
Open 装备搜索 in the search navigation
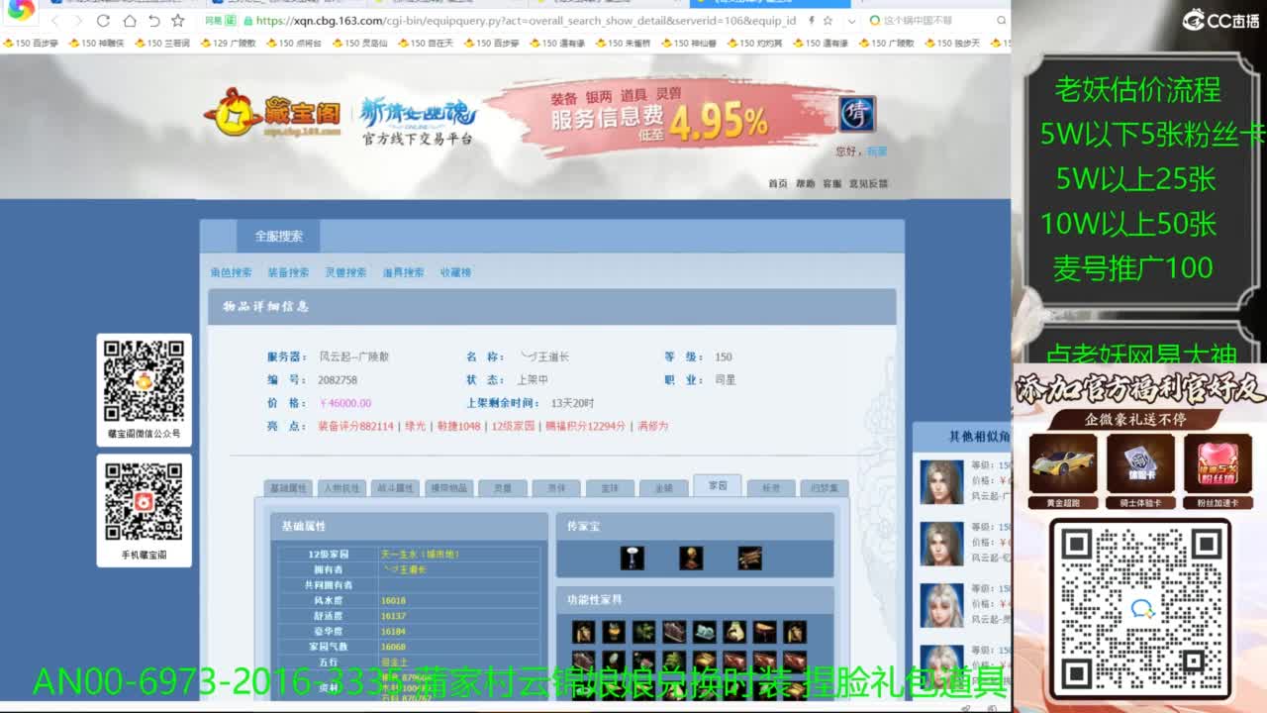[289, 272]
